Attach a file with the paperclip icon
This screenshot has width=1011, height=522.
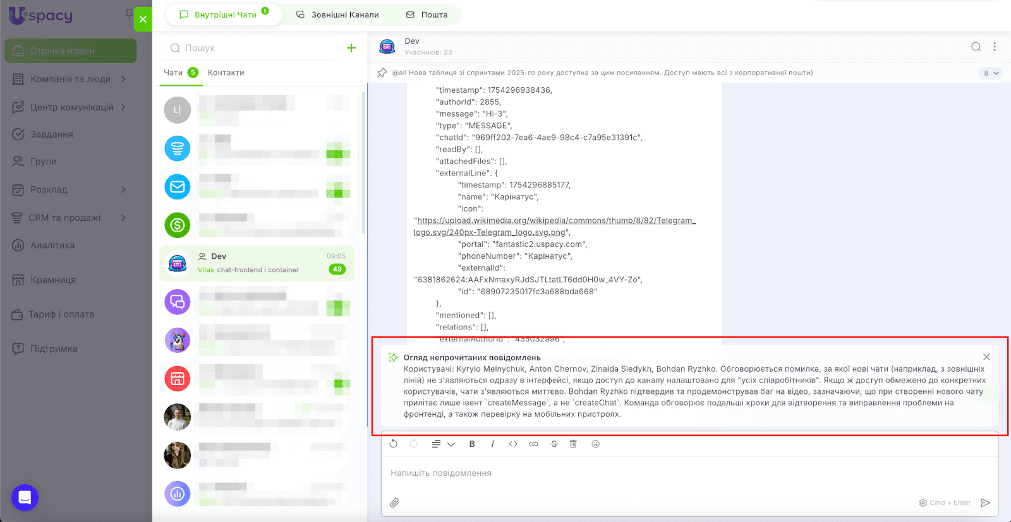tap(394, 502)
